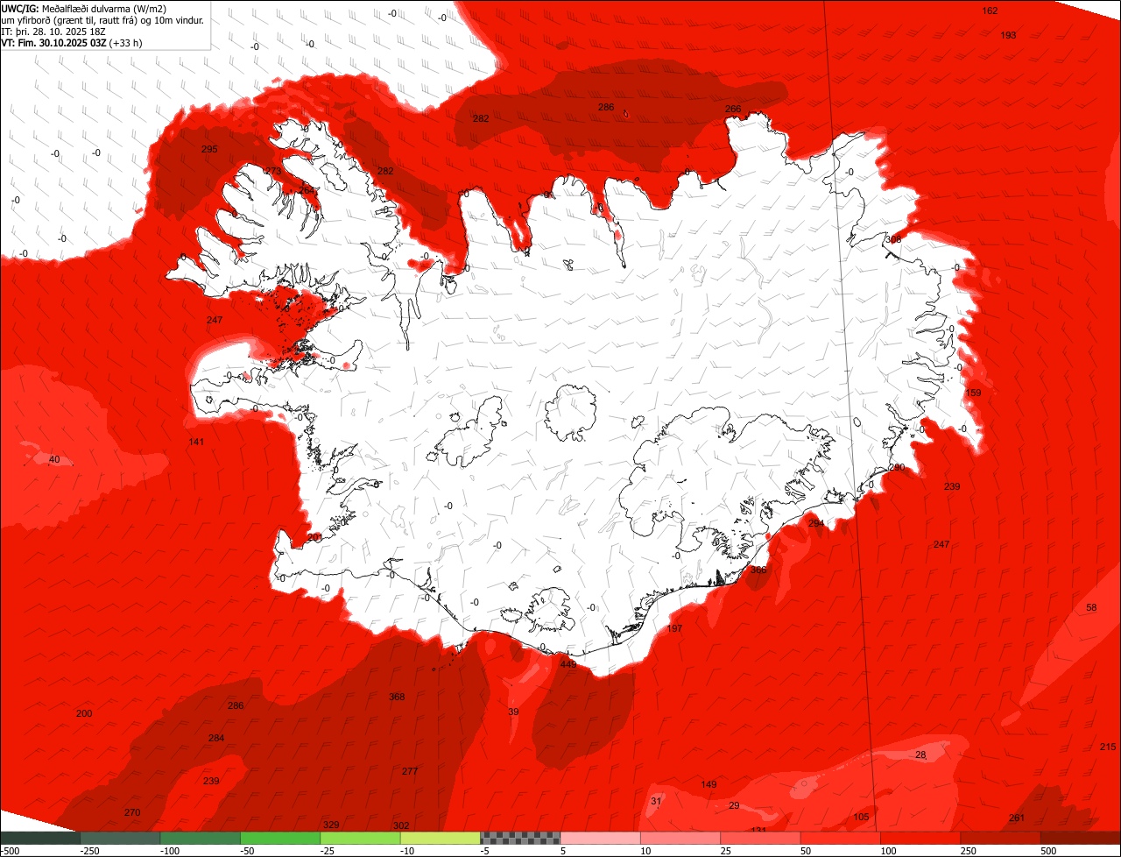Viewport: 1121px width, 857px height.
Task: Click the map value 277
Action: [x=410, y=771]
